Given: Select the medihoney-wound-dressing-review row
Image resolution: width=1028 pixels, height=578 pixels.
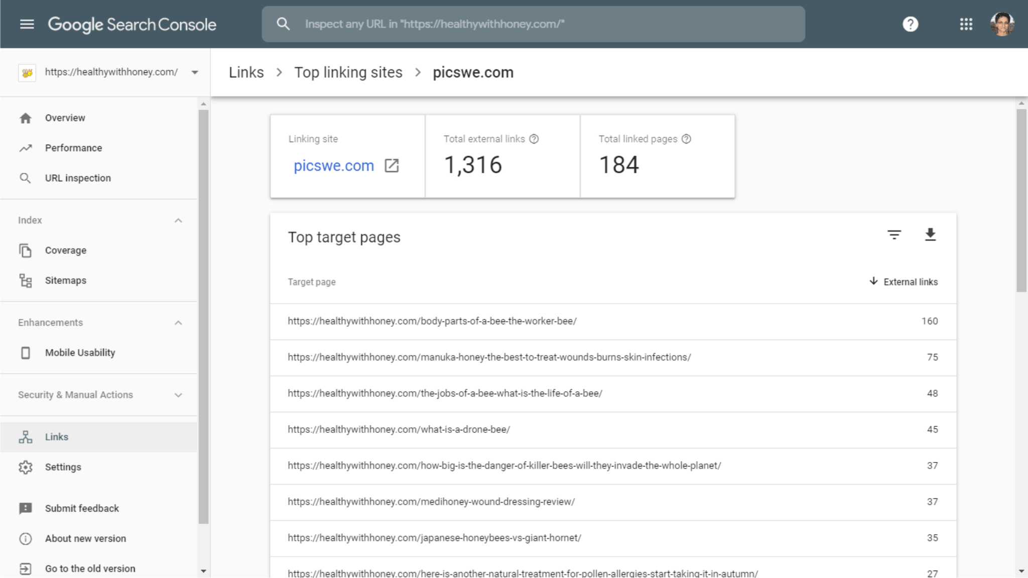Looking at the screenshot, I should (x=613, y=502).
